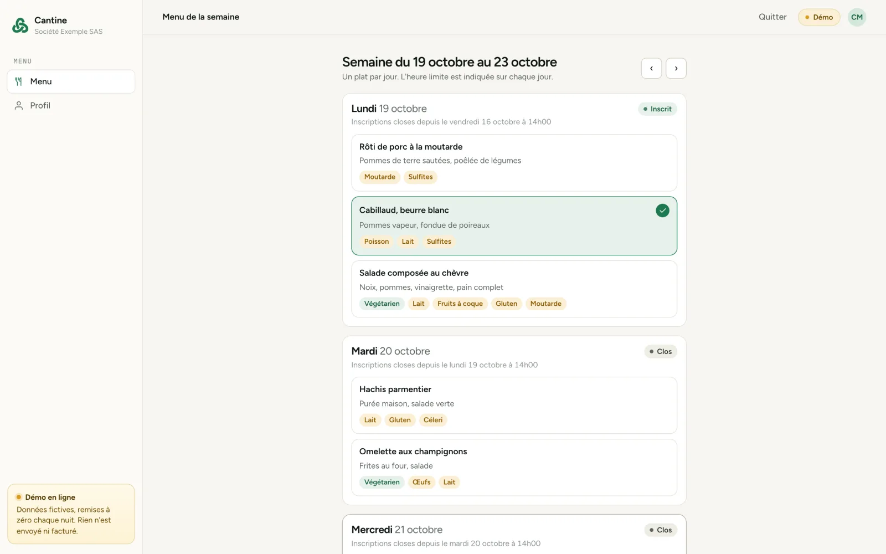Click the Céleri allergen tag
The width and height of the screenshot is (886, 554).
click(x=433, y=420)
